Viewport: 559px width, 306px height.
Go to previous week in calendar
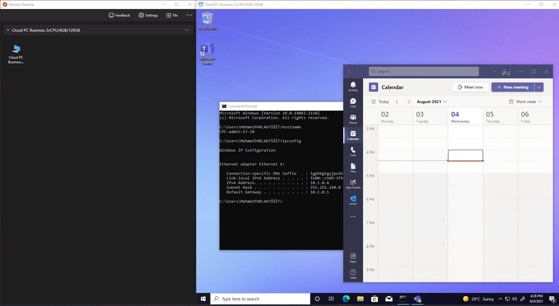397,102
